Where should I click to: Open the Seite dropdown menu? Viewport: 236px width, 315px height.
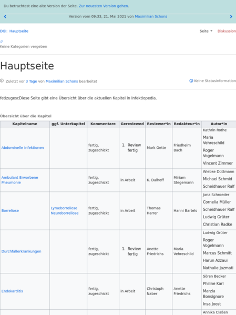click(206, 31)
